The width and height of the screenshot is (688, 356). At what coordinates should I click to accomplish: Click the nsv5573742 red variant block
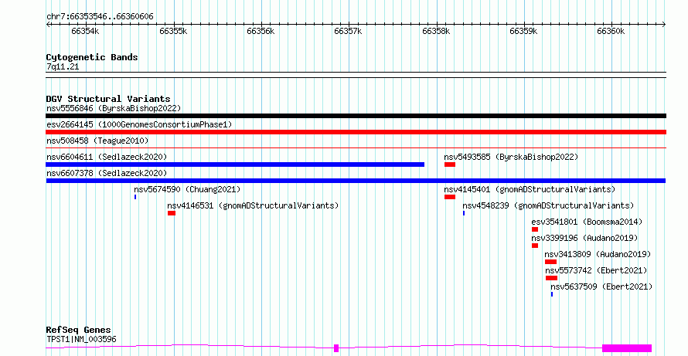pyautogui.click(x=551, y=278)
